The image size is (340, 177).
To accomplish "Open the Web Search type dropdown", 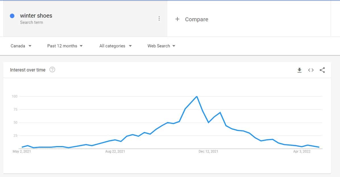I will [x=161, y=46].
